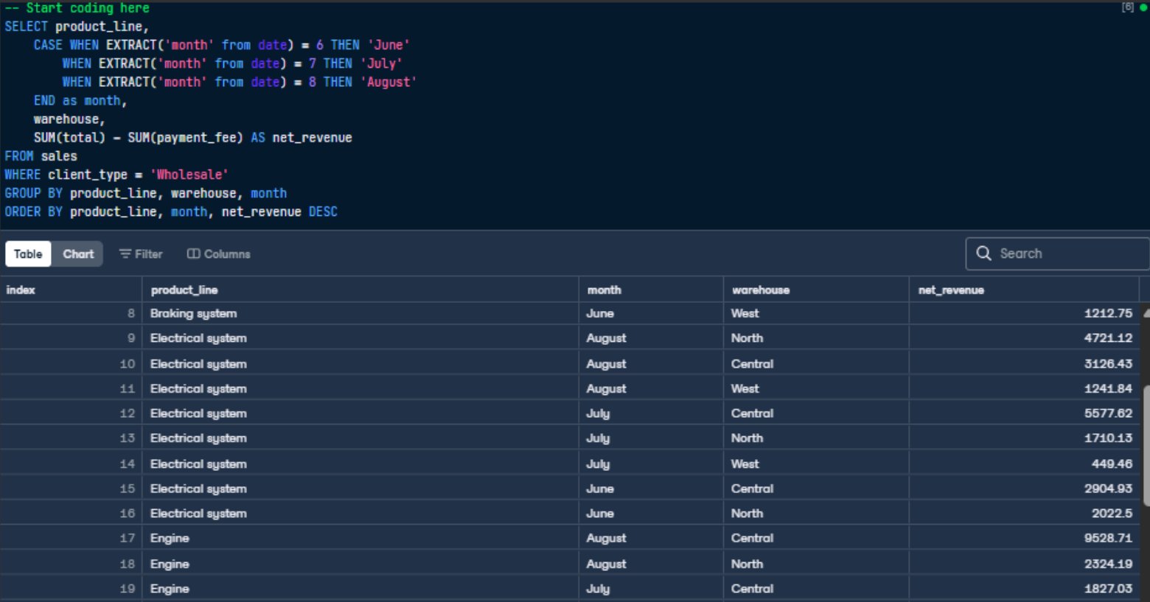Click the magnifying glass search icon
This screenshot has height=602, width=1150.
[983, 253]
